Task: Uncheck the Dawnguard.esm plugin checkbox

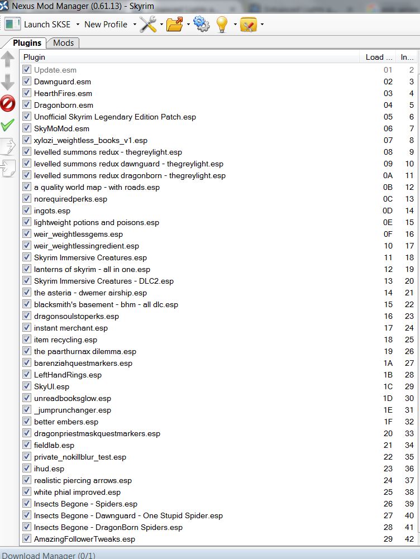Action: (27, 81)
